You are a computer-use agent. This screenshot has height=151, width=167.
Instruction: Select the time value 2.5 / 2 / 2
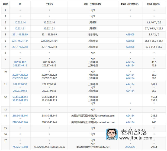pos(154,35)
